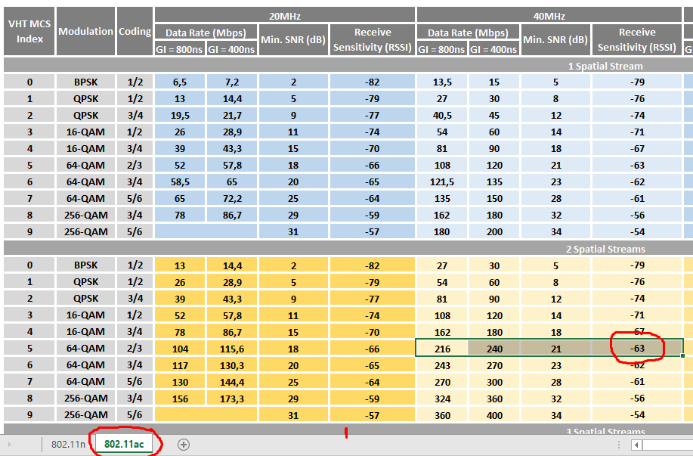Select Data Rate (Mbps) header under 40MHz

click(468, 33)
